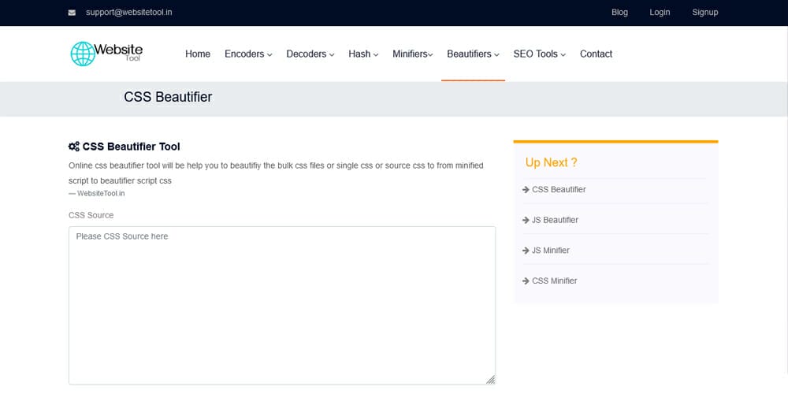Open the Decoders dropdown menu
The width and height of the screenshot is (788, 394).
310,54
